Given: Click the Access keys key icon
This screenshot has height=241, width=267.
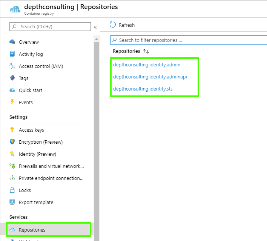Looking at the screenshot, I should [x=12, y=130].
